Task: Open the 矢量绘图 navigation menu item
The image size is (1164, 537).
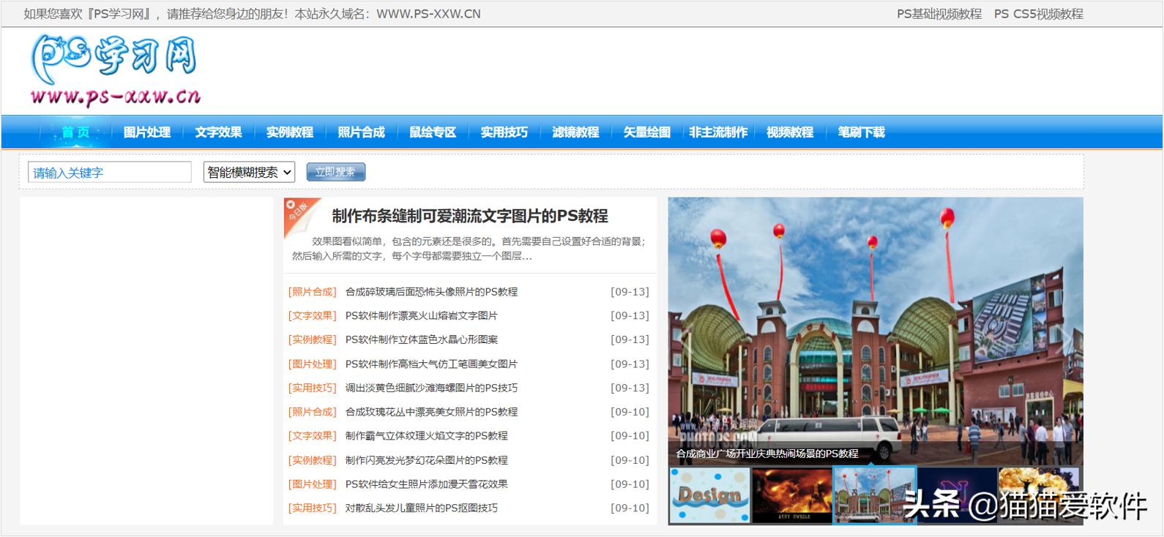Action: 646,132
